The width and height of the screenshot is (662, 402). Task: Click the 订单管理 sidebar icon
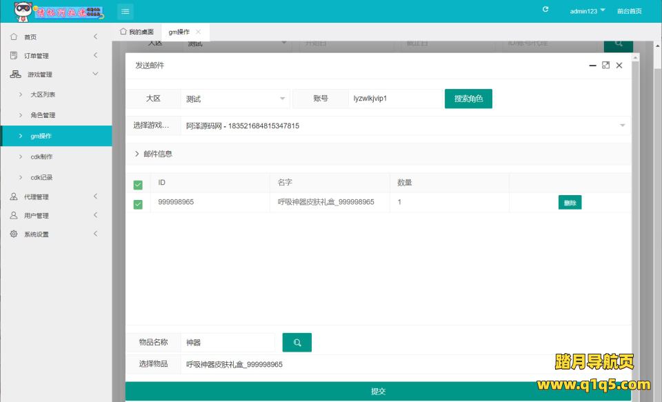pyautogui.click(x=14, y=55)
